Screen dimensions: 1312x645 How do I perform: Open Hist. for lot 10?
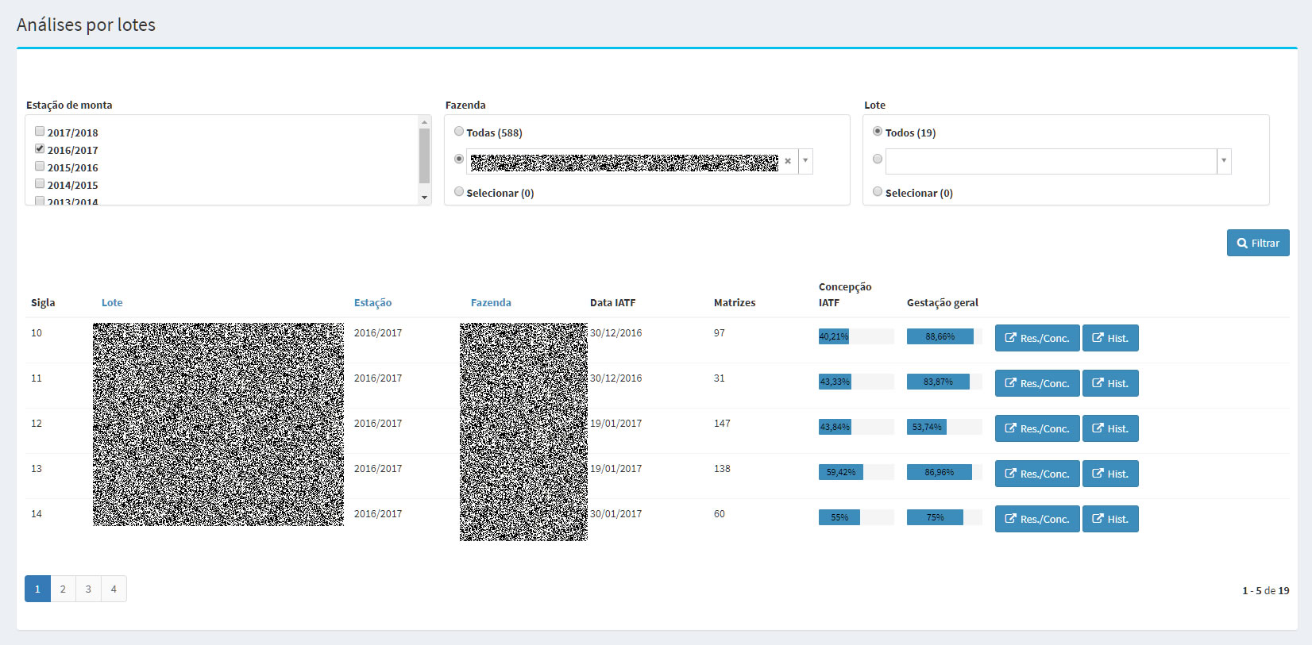pos(1110,338)
